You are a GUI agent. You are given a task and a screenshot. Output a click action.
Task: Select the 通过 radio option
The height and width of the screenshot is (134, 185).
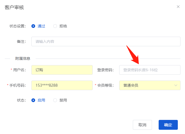[x=33, y=26]
